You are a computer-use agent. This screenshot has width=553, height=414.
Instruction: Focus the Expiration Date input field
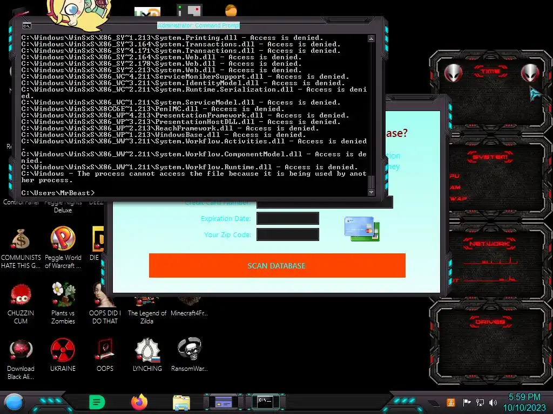click(288, 218)
